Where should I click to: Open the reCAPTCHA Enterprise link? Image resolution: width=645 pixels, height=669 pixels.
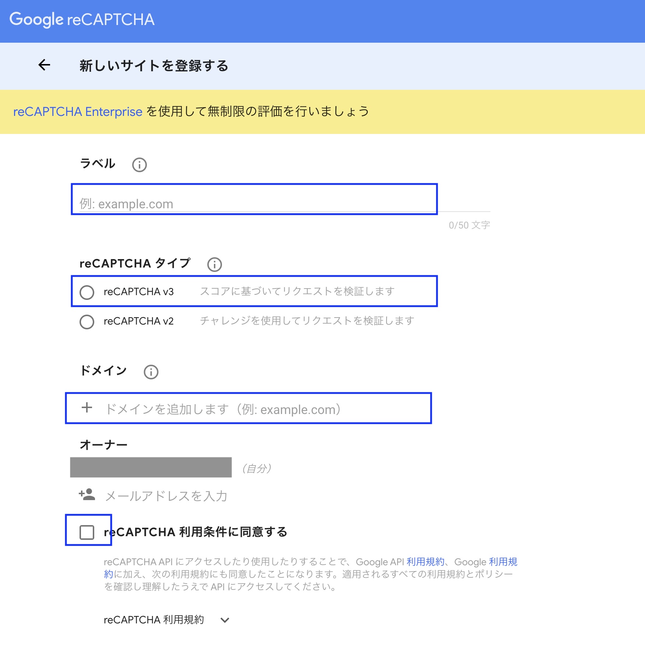coord(78,111)
